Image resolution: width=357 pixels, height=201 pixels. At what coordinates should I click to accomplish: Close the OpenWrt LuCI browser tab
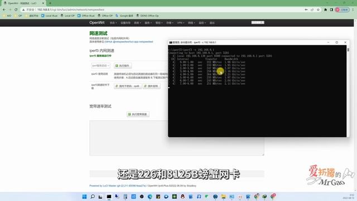pyautogui.click(x=43, y=3)
